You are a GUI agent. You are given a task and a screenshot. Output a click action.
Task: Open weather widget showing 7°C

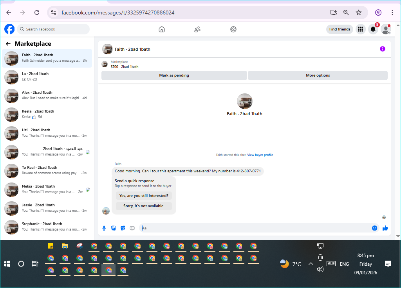pos(291,264)
